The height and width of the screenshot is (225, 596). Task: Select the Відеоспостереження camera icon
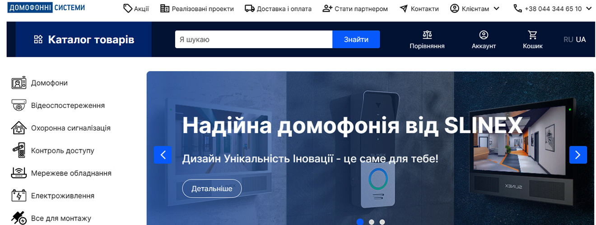pos(19,106)
